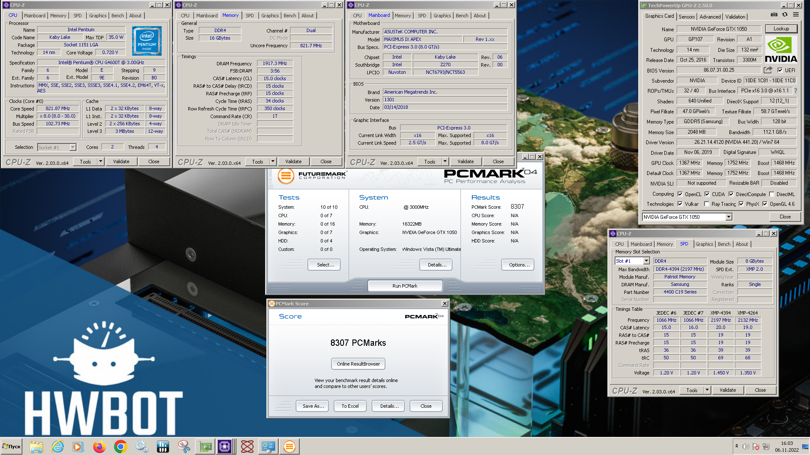Click the gears icon on the taskbar

[x=141, y=447]
